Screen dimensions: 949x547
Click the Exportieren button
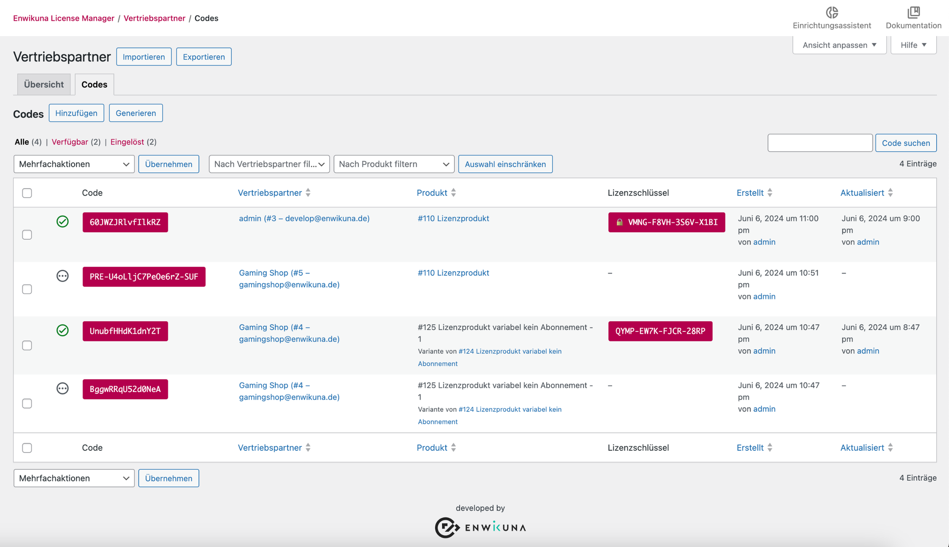(x=204, y=57)
